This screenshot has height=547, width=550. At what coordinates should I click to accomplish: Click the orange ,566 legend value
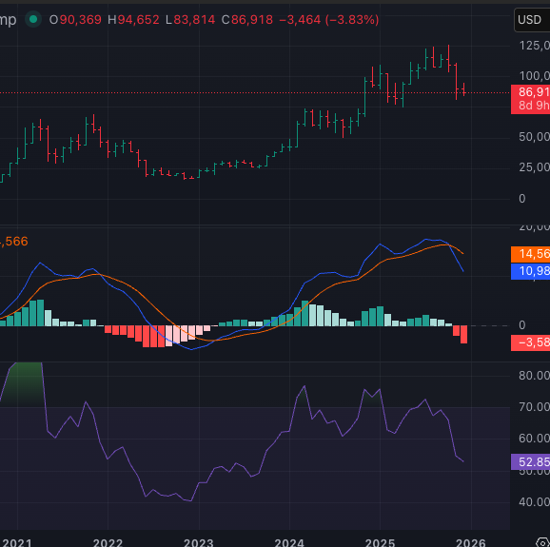point(14,242)
